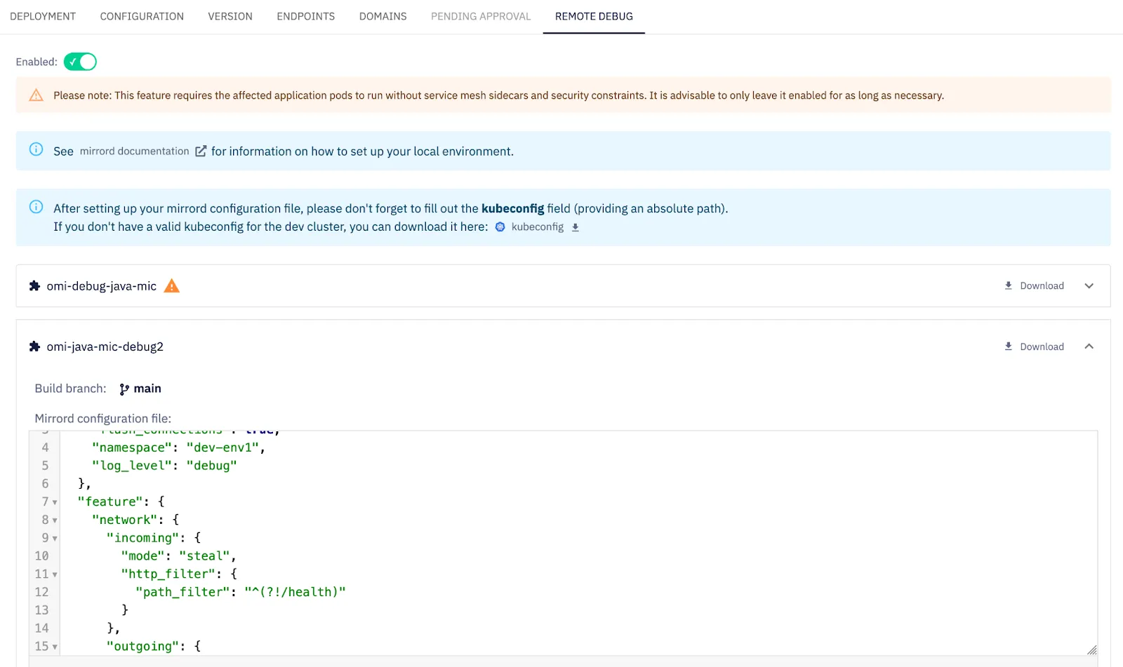Open the PENDING APPROVAL tab

(x=481, y=16)
